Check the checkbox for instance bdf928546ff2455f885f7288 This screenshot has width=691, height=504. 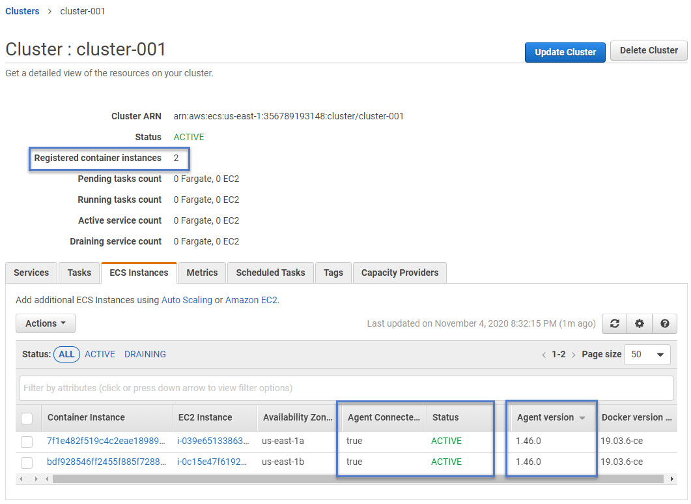coord(27,462)
